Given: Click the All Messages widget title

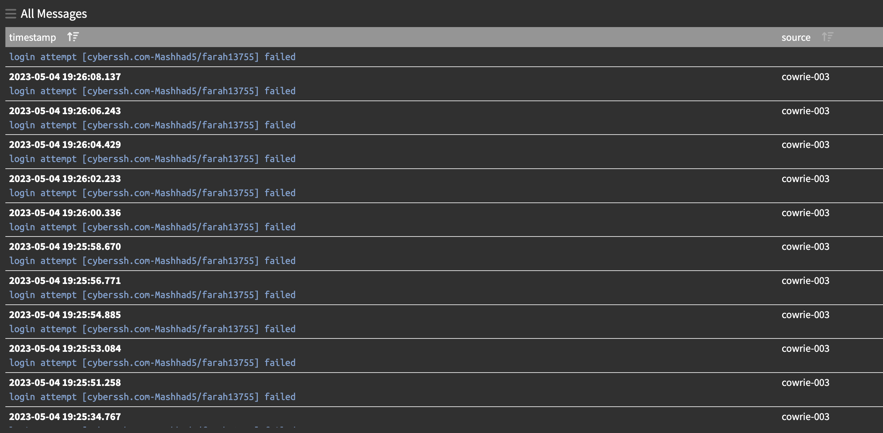Looking at the screenshot, I should coord(54,14).
